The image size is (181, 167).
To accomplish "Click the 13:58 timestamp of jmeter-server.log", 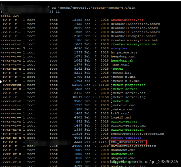I will tap(103, 97).
